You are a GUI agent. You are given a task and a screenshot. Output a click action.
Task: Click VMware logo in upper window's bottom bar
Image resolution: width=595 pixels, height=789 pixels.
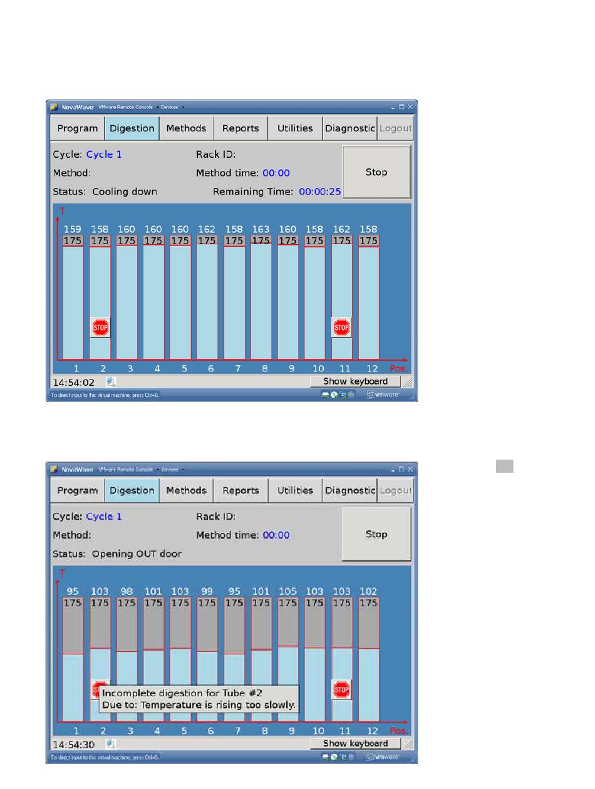[382, 395]
